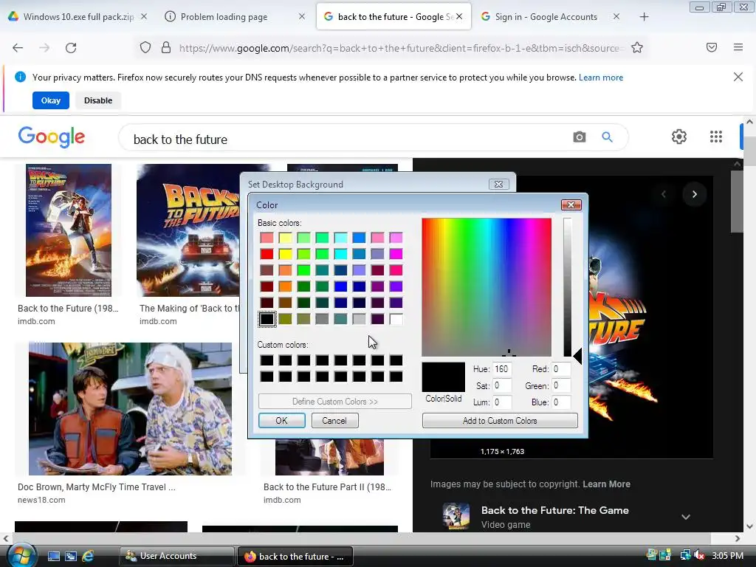
Task: Reload the page in Firefox
Action: [71, 48]
